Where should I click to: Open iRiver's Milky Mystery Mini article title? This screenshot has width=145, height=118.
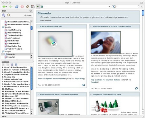[51, 26]
